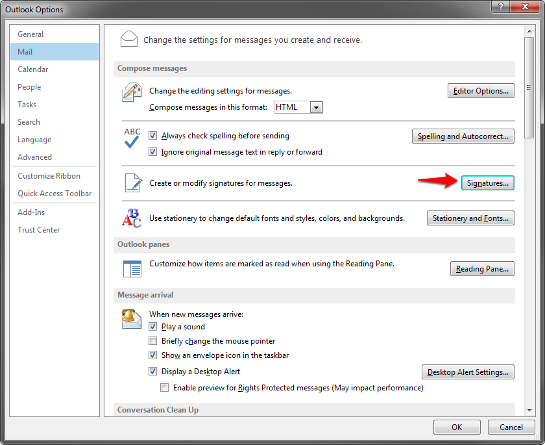Click the stationery ABC letters icon
Screen dimensions: 545x445
pyautogui.click(x=131, y=218)
